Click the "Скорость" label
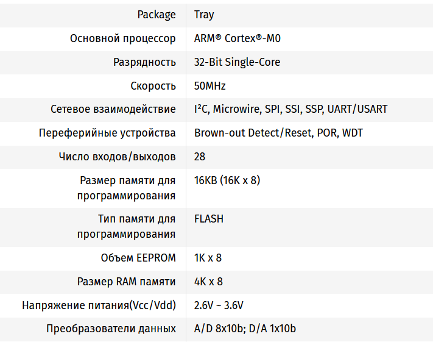 pos(153,86)
